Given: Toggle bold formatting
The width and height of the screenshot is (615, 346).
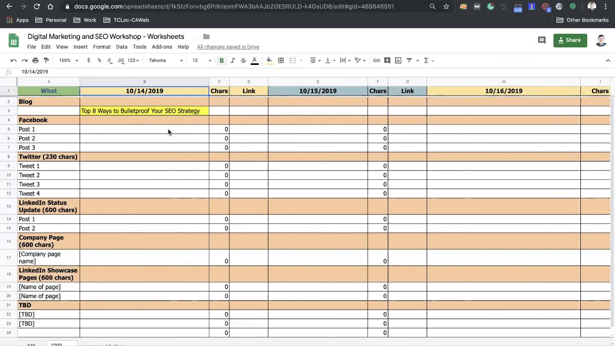Looking at the screenshot, I should [221, 61].
